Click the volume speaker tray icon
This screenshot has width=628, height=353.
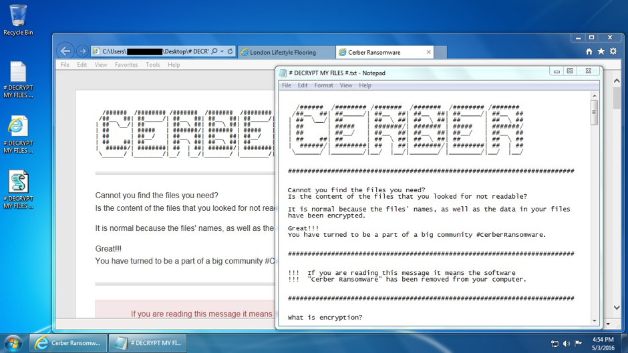tap(567, 344)
